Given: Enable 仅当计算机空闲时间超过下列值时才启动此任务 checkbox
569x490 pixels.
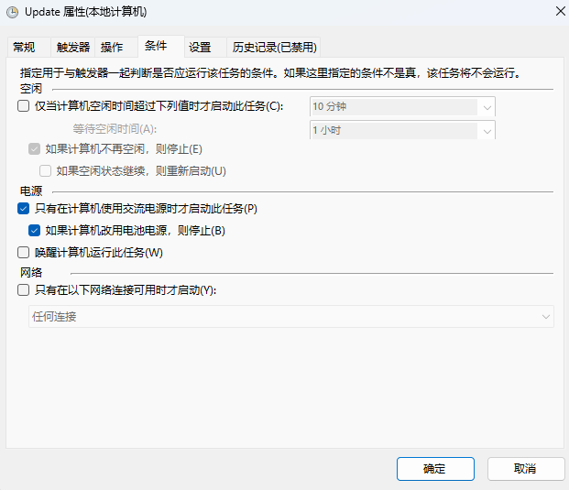Looking at the screenshot, I should [x=24, y=106].
